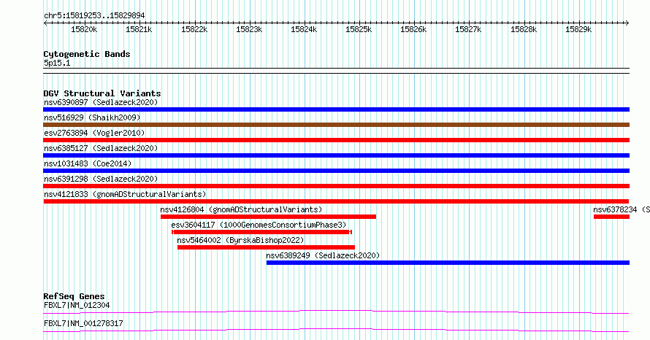Open the nsv6389249 (Sedlazeck2020) text label
This screenshot has width=650, height=340.
point(323,255)
